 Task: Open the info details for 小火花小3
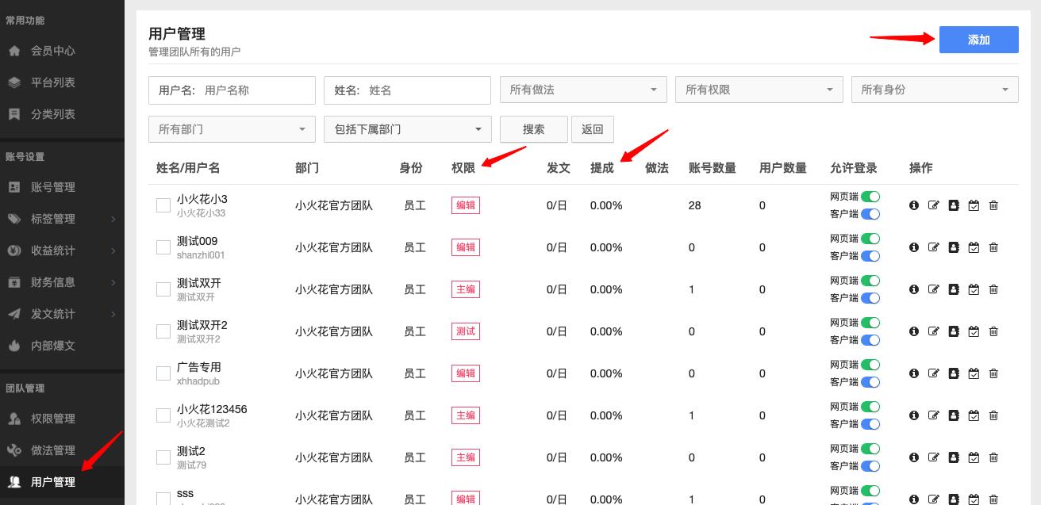(x=914, y=205)
